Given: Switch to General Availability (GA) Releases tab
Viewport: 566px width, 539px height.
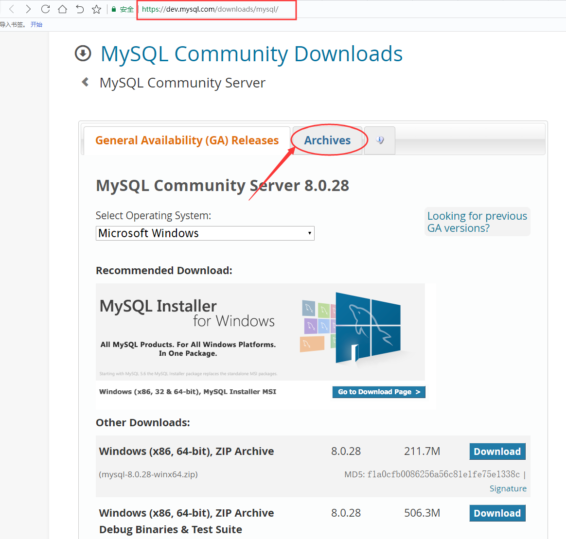Looking at the screenshot, I should point(187,140).
